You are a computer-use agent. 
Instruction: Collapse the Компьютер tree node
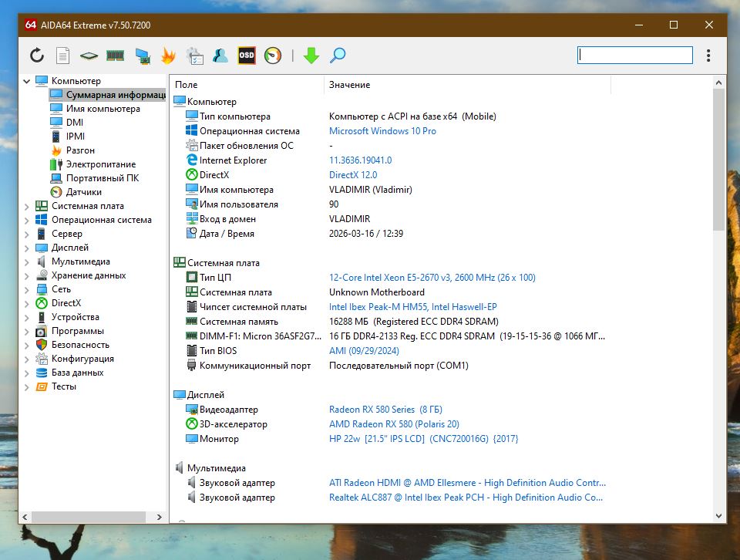tap(27, 81)
